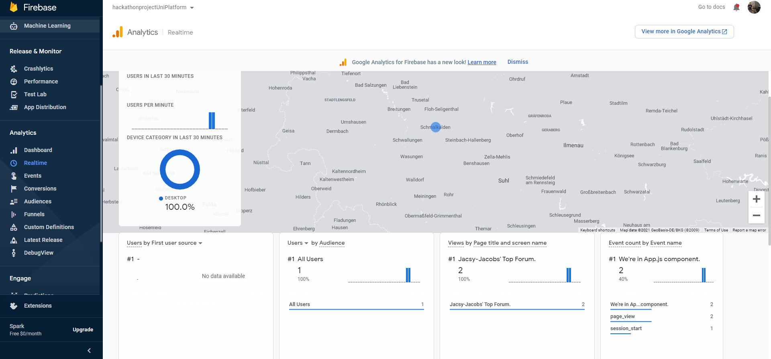The height and width of the screenshot is (359, 771).
Task: Open Crashlytics in the sidebar
Action: tap(39, 69)
